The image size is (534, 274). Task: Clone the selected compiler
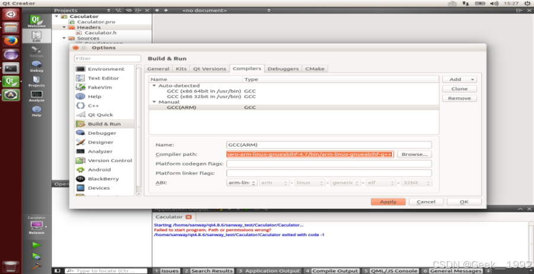click(459, 88)
